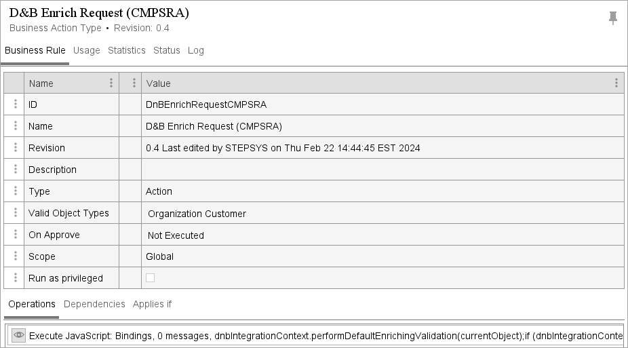
Task: Switch to the Usage tab
Action: [x=87, y=50]
